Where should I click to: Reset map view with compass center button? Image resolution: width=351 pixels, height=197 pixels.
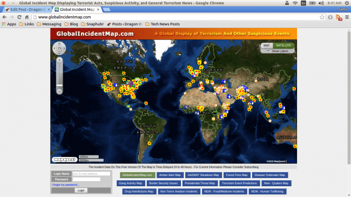pos(59,49)
